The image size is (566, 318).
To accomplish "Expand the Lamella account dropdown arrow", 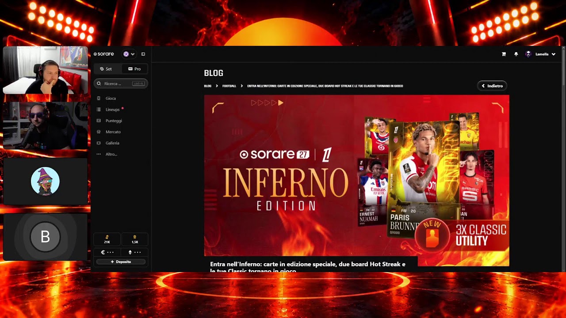I will coord(554,54).
